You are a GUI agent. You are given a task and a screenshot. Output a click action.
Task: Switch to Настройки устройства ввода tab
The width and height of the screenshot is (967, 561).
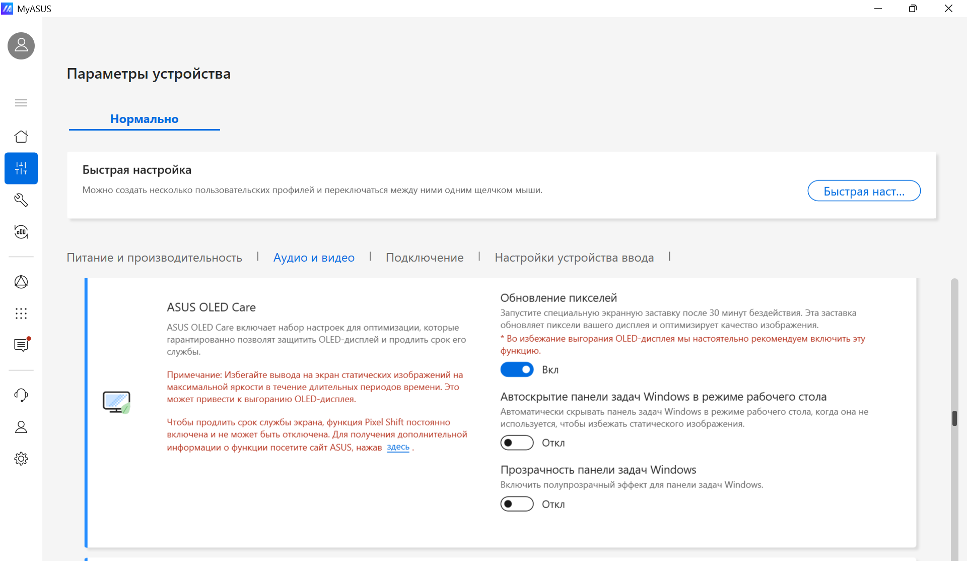point(574,258)
